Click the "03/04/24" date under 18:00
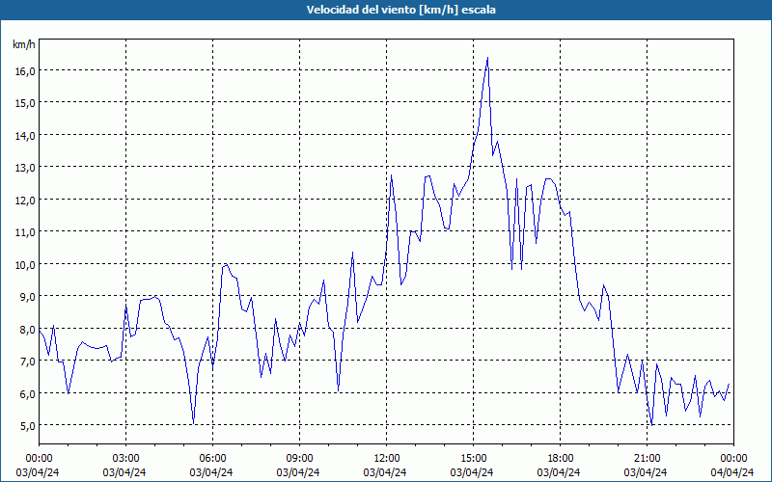The image size is (772, 482). (559, 472)
